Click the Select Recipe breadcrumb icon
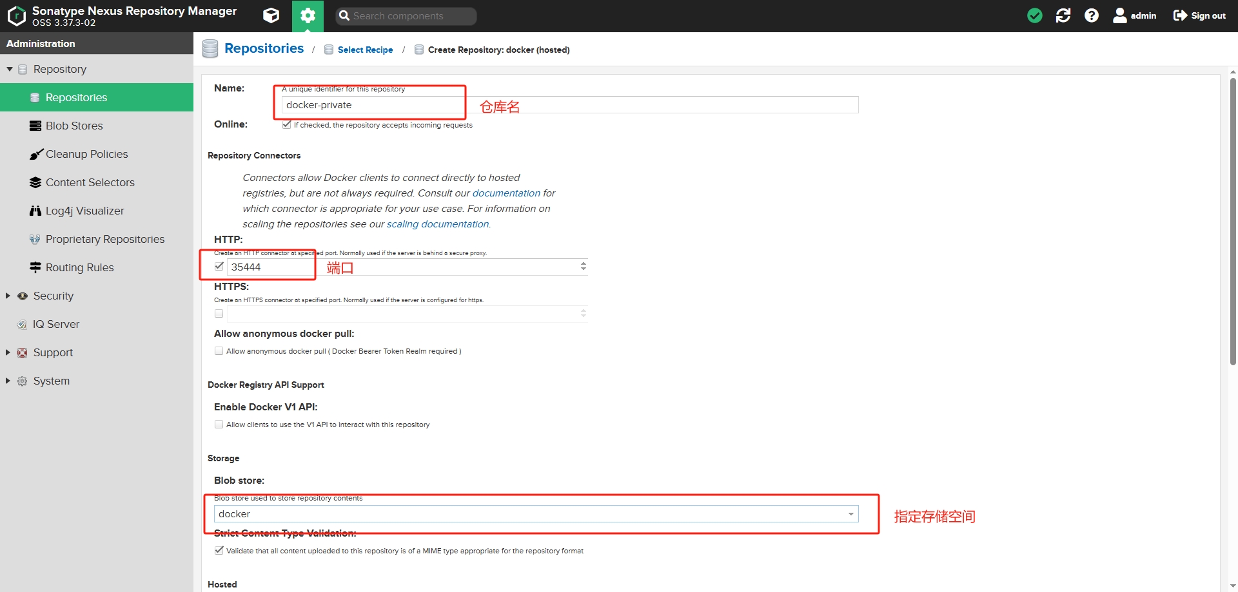 coord(329,50)
